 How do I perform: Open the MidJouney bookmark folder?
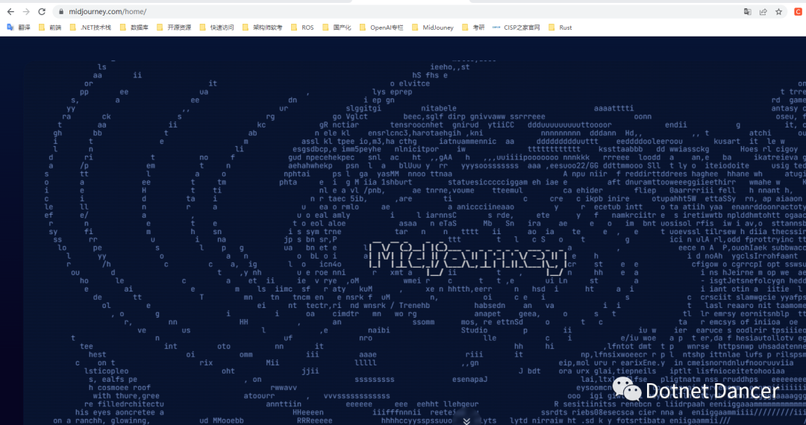433,27
